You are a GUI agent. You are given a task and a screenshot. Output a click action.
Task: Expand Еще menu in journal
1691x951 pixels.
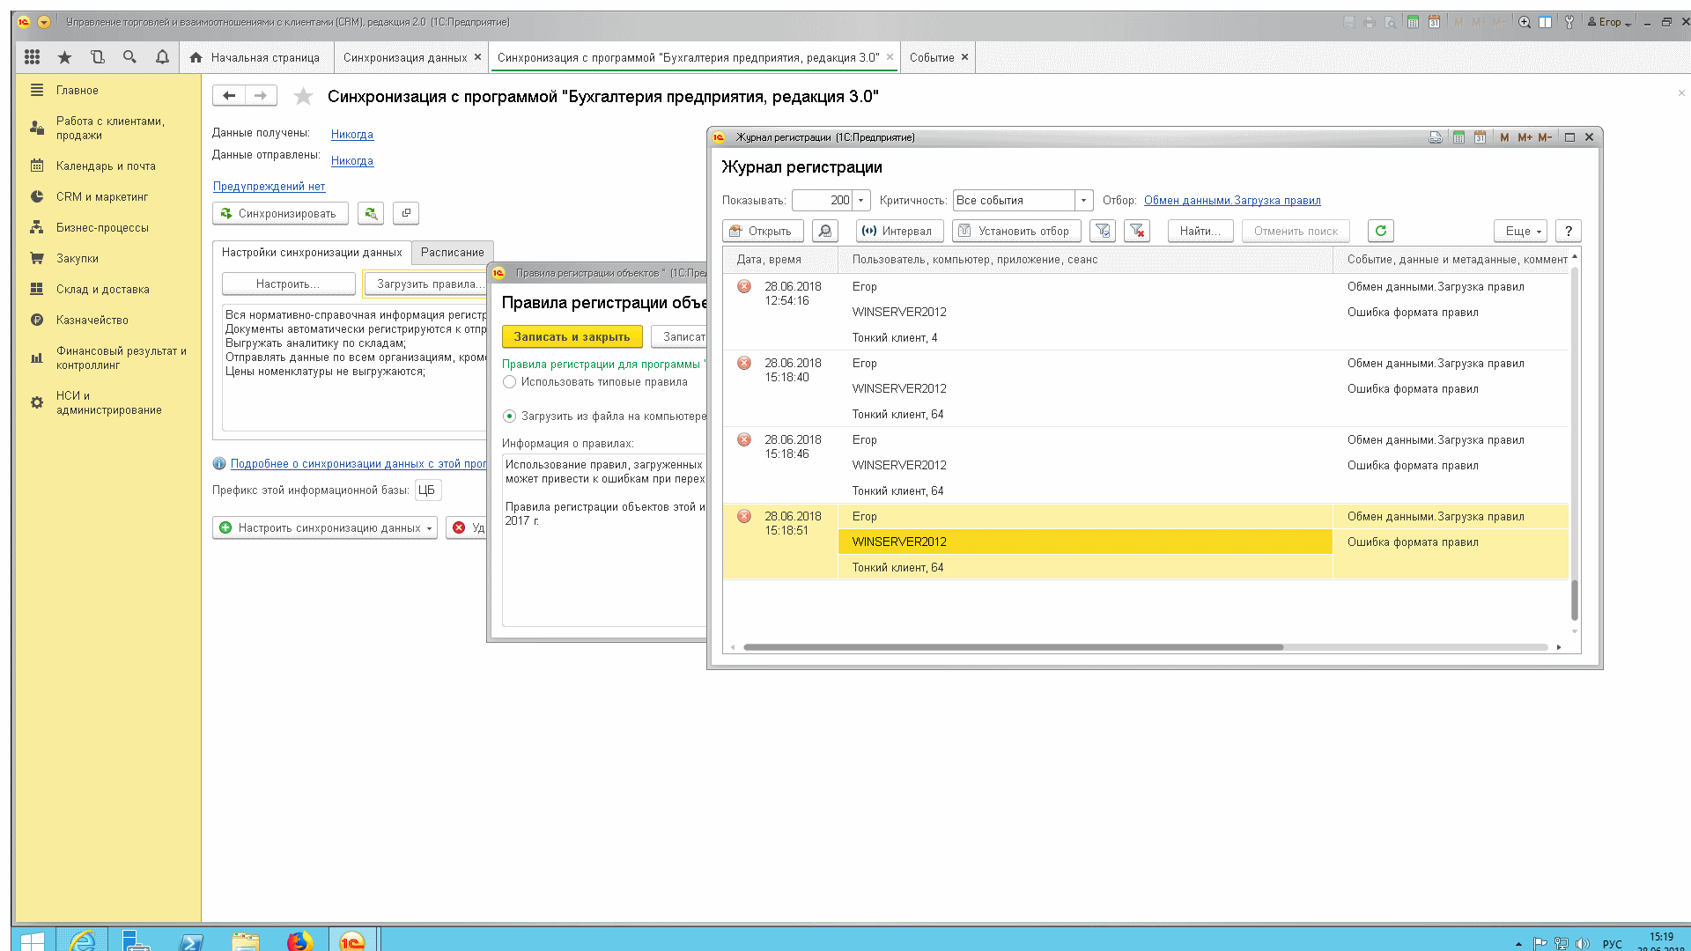tap(1520, 231)
